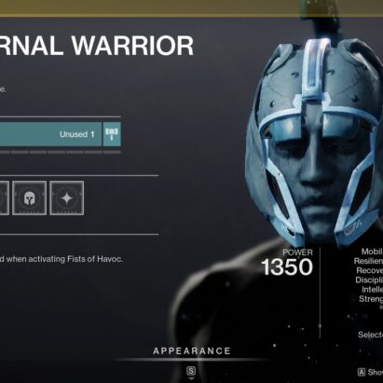The width and height of the screenshot is (383, 383).
Task: Click the Show button label
Action: (x=376, y=372)
